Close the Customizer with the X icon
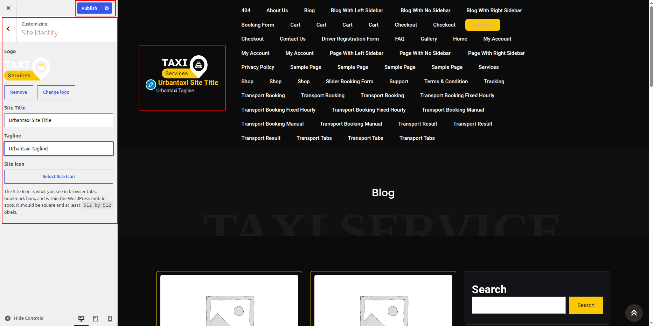The image size is (654, 326). click(8, 8)
